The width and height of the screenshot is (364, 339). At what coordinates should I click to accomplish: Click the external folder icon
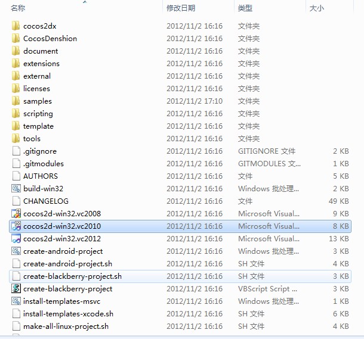[x=16, y=76]
